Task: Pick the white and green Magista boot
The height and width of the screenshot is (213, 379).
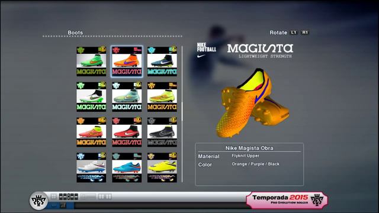Action: click(x=91, y=96)
